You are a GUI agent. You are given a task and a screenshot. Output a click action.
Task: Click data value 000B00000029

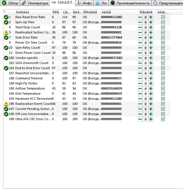pos(111,94)
